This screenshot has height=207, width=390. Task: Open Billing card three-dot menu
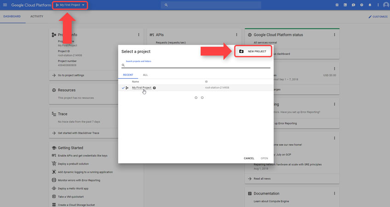334,69
